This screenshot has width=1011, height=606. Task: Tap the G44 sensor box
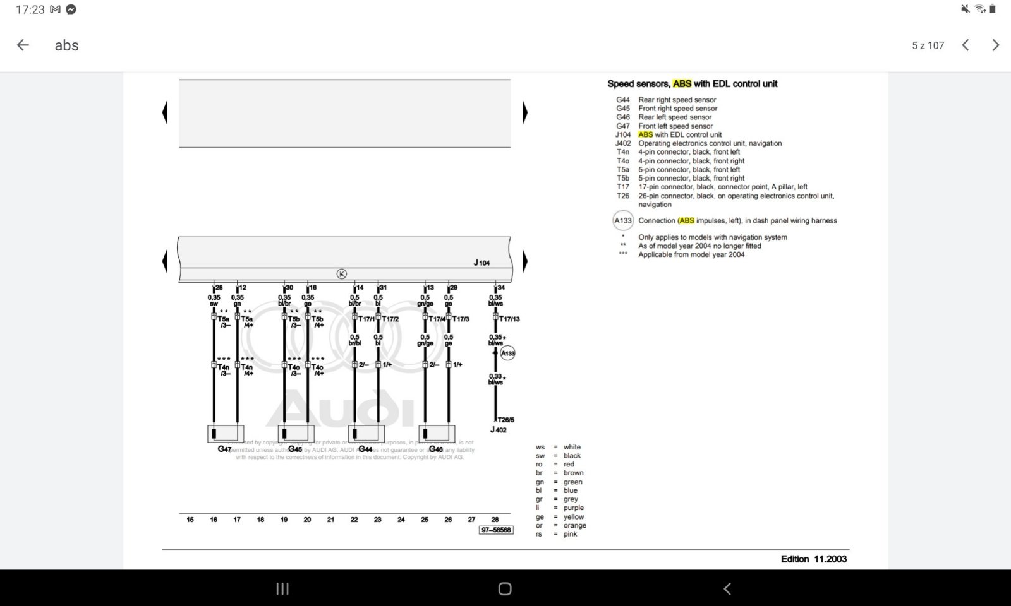click(366, 434)
